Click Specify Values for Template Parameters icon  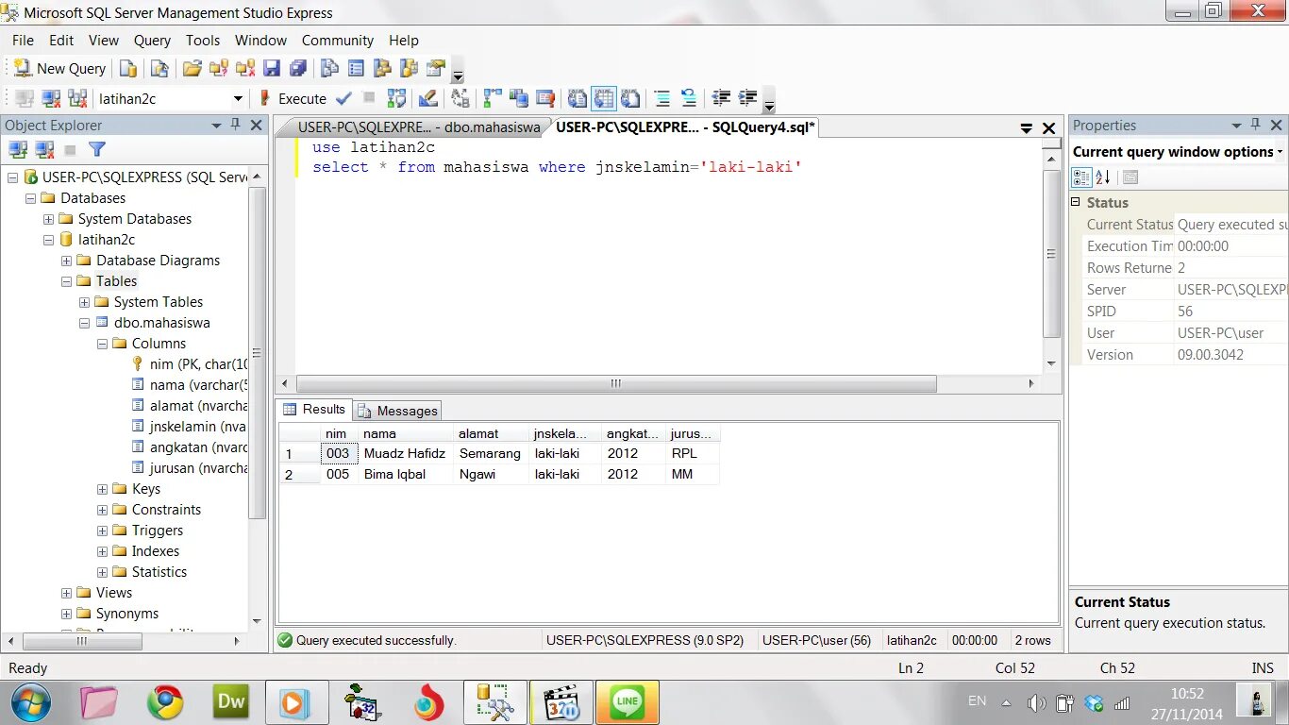460,98
